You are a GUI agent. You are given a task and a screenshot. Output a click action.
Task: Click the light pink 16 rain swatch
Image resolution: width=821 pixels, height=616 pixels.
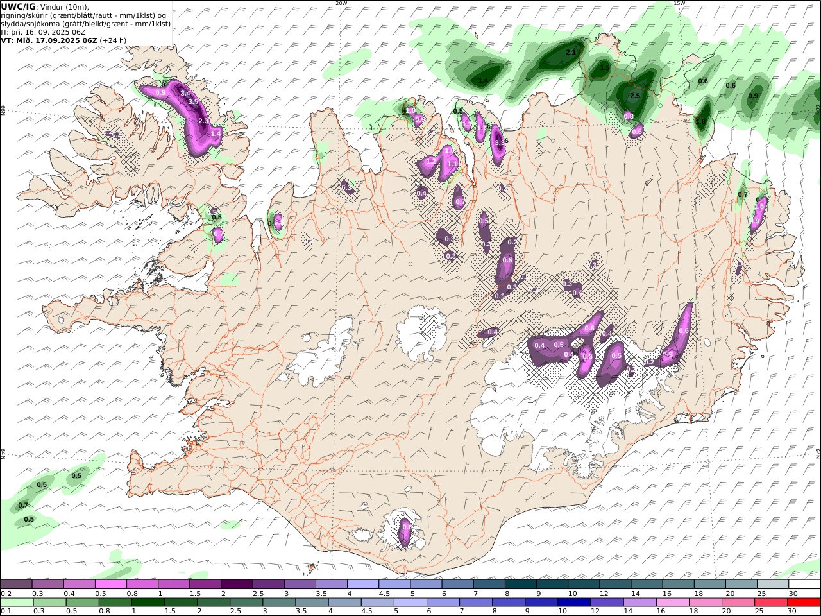[x=673, y=603]
